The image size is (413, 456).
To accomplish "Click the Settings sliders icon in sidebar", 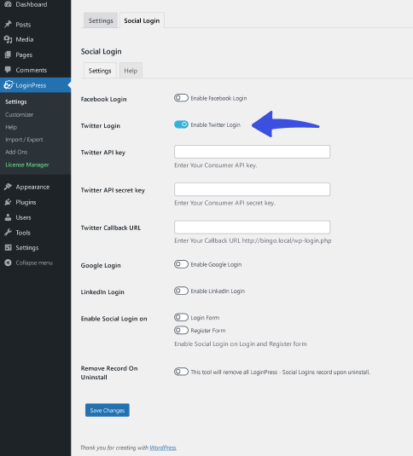I will point(8,247).
